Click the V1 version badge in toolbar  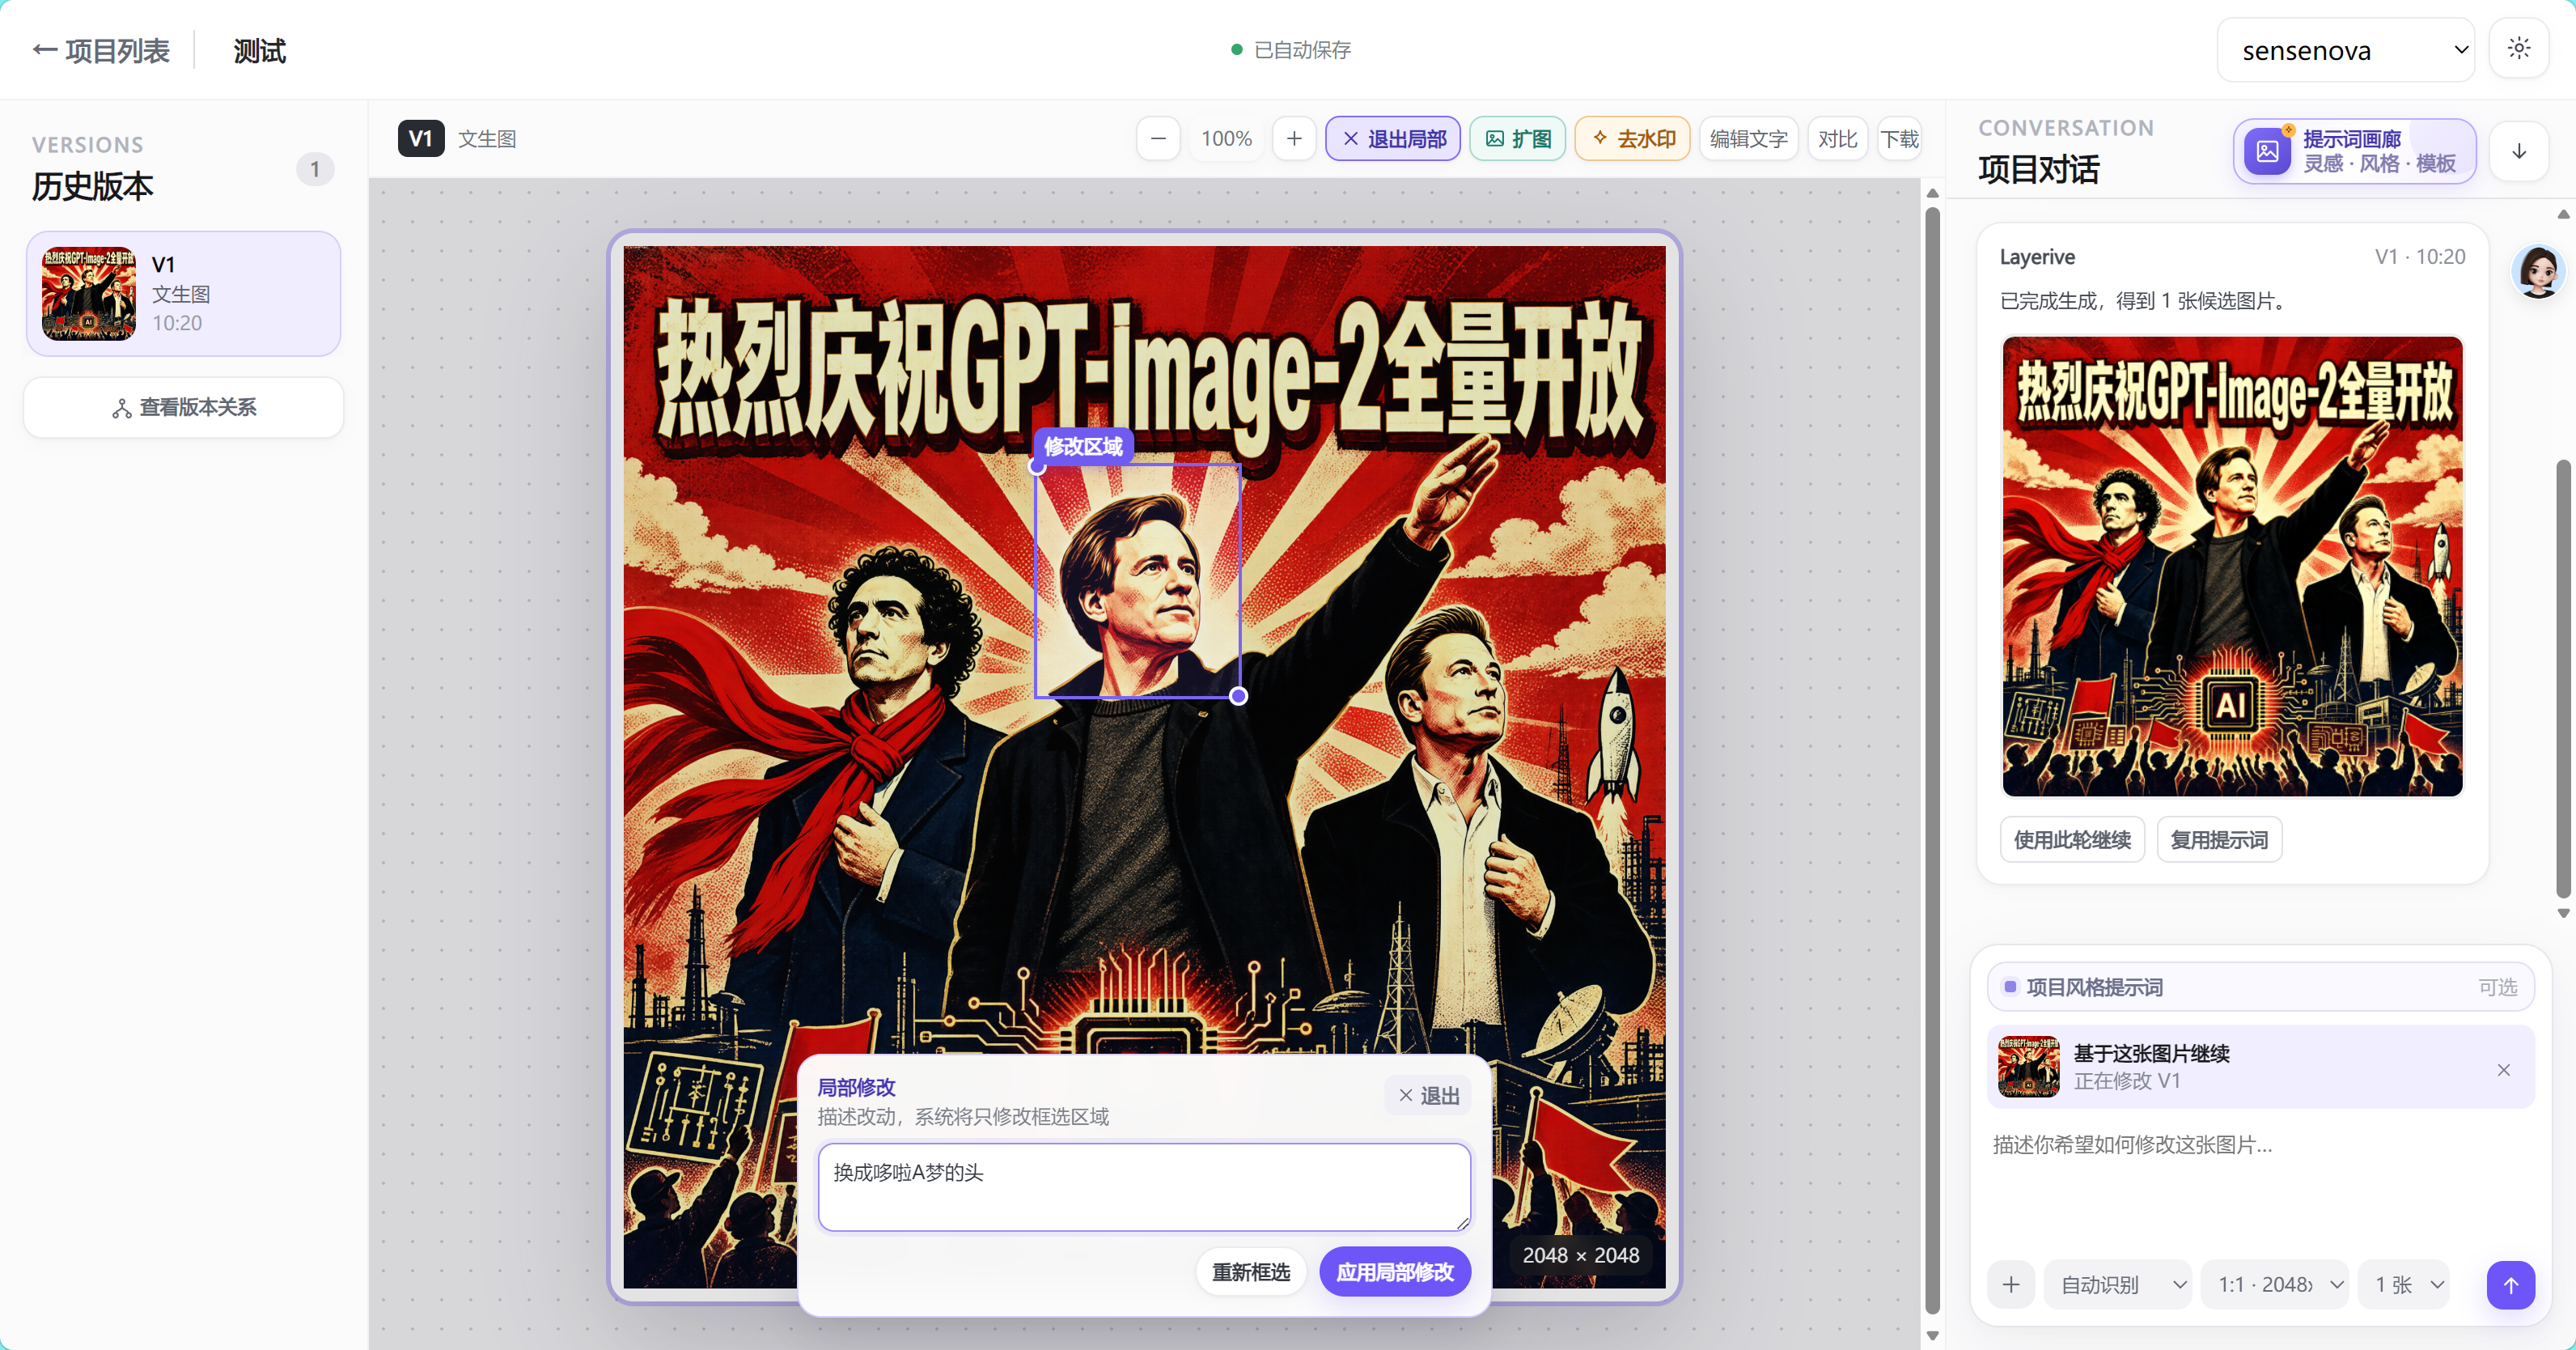pos(420,138)
